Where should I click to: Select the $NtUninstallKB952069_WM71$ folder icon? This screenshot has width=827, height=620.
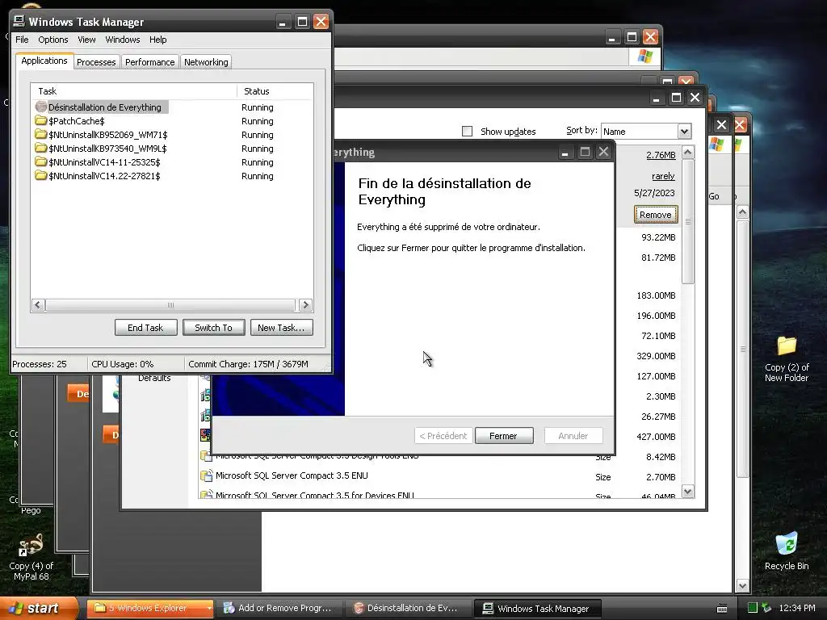point(40,135)
